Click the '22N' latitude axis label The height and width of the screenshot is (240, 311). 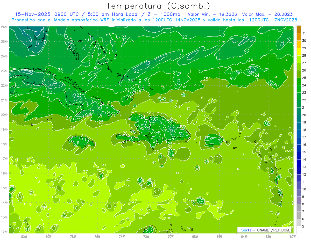click(4, 85)
